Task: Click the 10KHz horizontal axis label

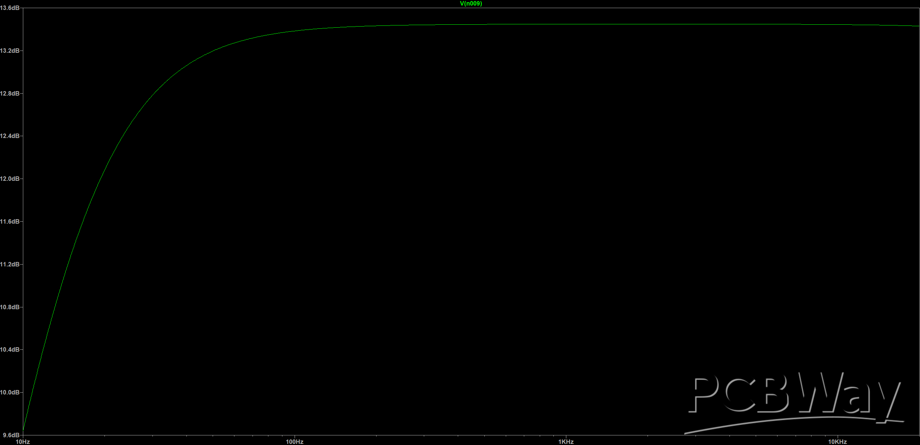Action: point(837,442)
